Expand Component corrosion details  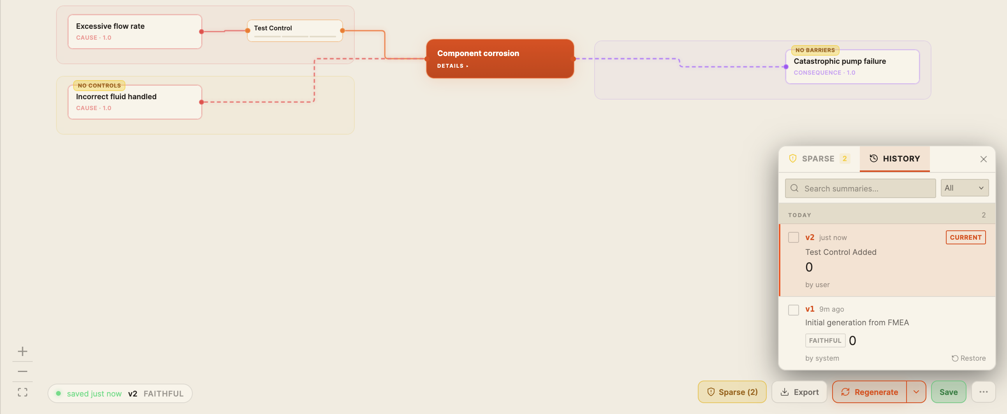pos(452,66)
